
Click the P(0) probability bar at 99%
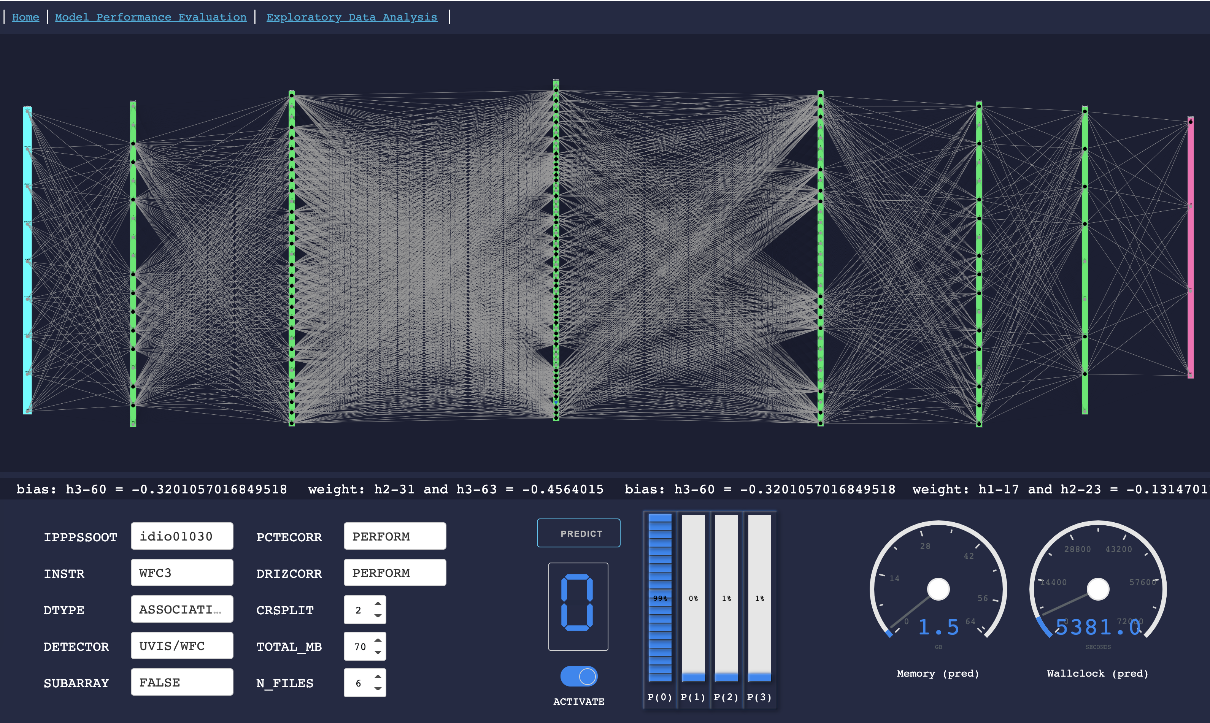660,599
